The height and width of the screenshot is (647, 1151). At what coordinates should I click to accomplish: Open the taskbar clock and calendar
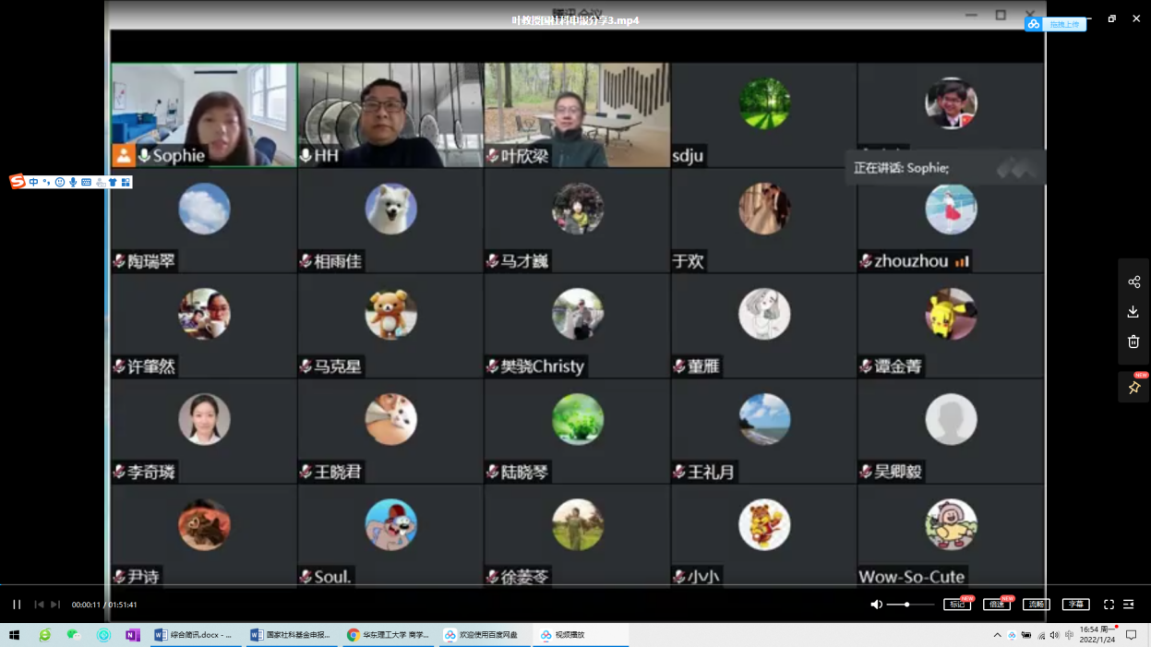1097,635
